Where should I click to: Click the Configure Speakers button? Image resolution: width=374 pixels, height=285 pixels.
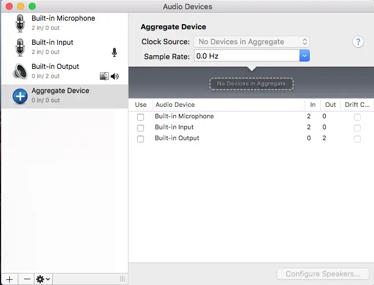click(x=323, y=274)
